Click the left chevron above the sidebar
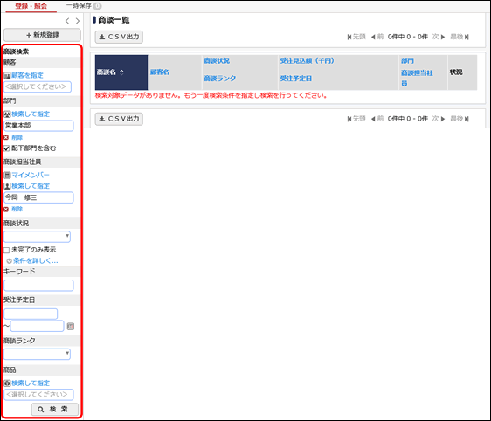The image size is (491, 421). tap(67, 21)
